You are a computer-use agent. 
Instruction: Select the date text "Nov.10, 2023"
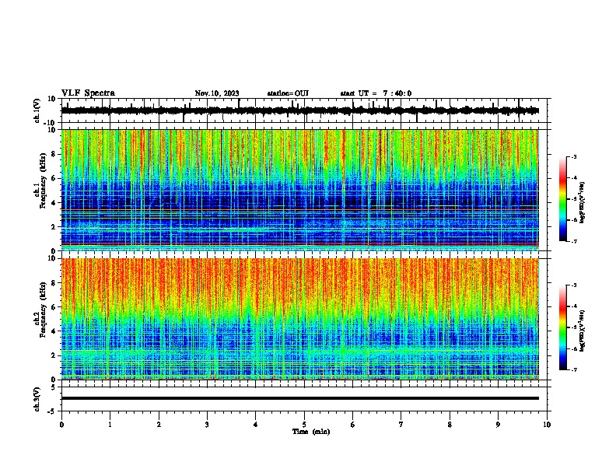(217, 93)
